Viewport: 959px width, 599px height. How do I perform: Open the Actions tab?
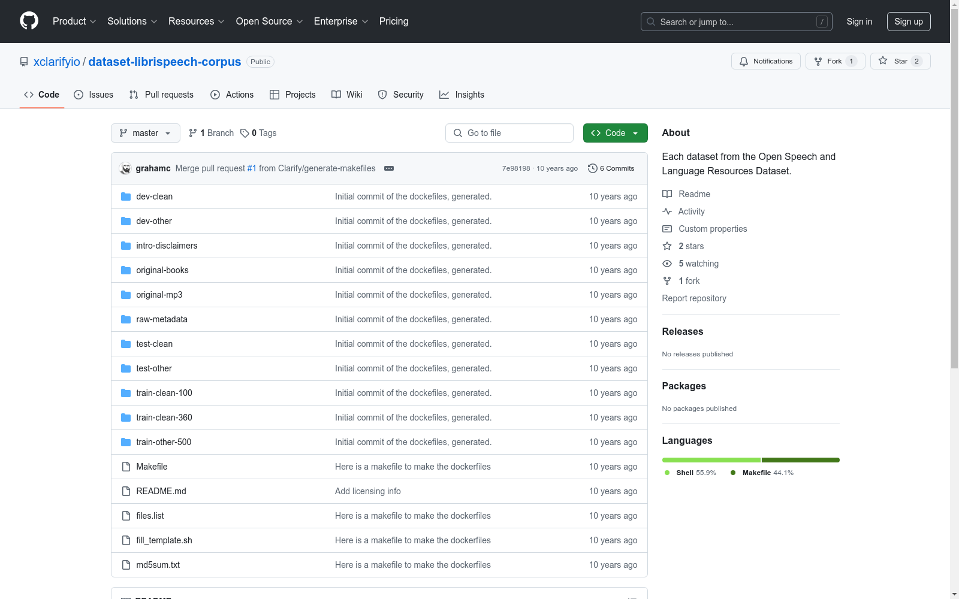click(x=232, y=95)
